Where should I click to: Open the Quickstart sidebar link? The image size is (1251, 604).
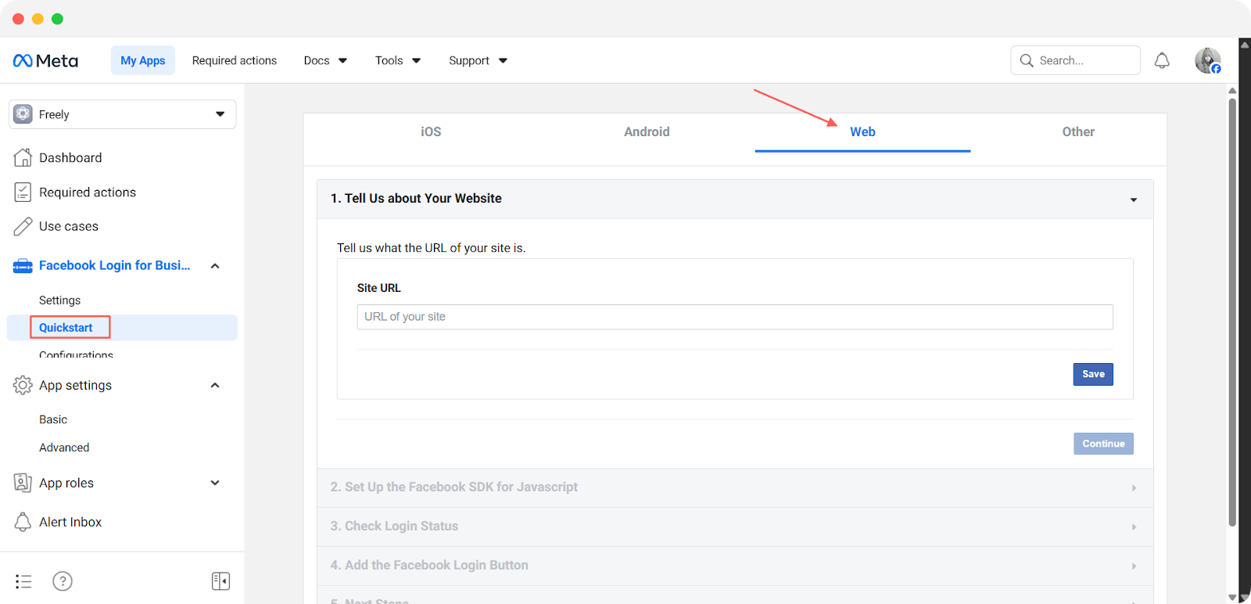[66, 328]
